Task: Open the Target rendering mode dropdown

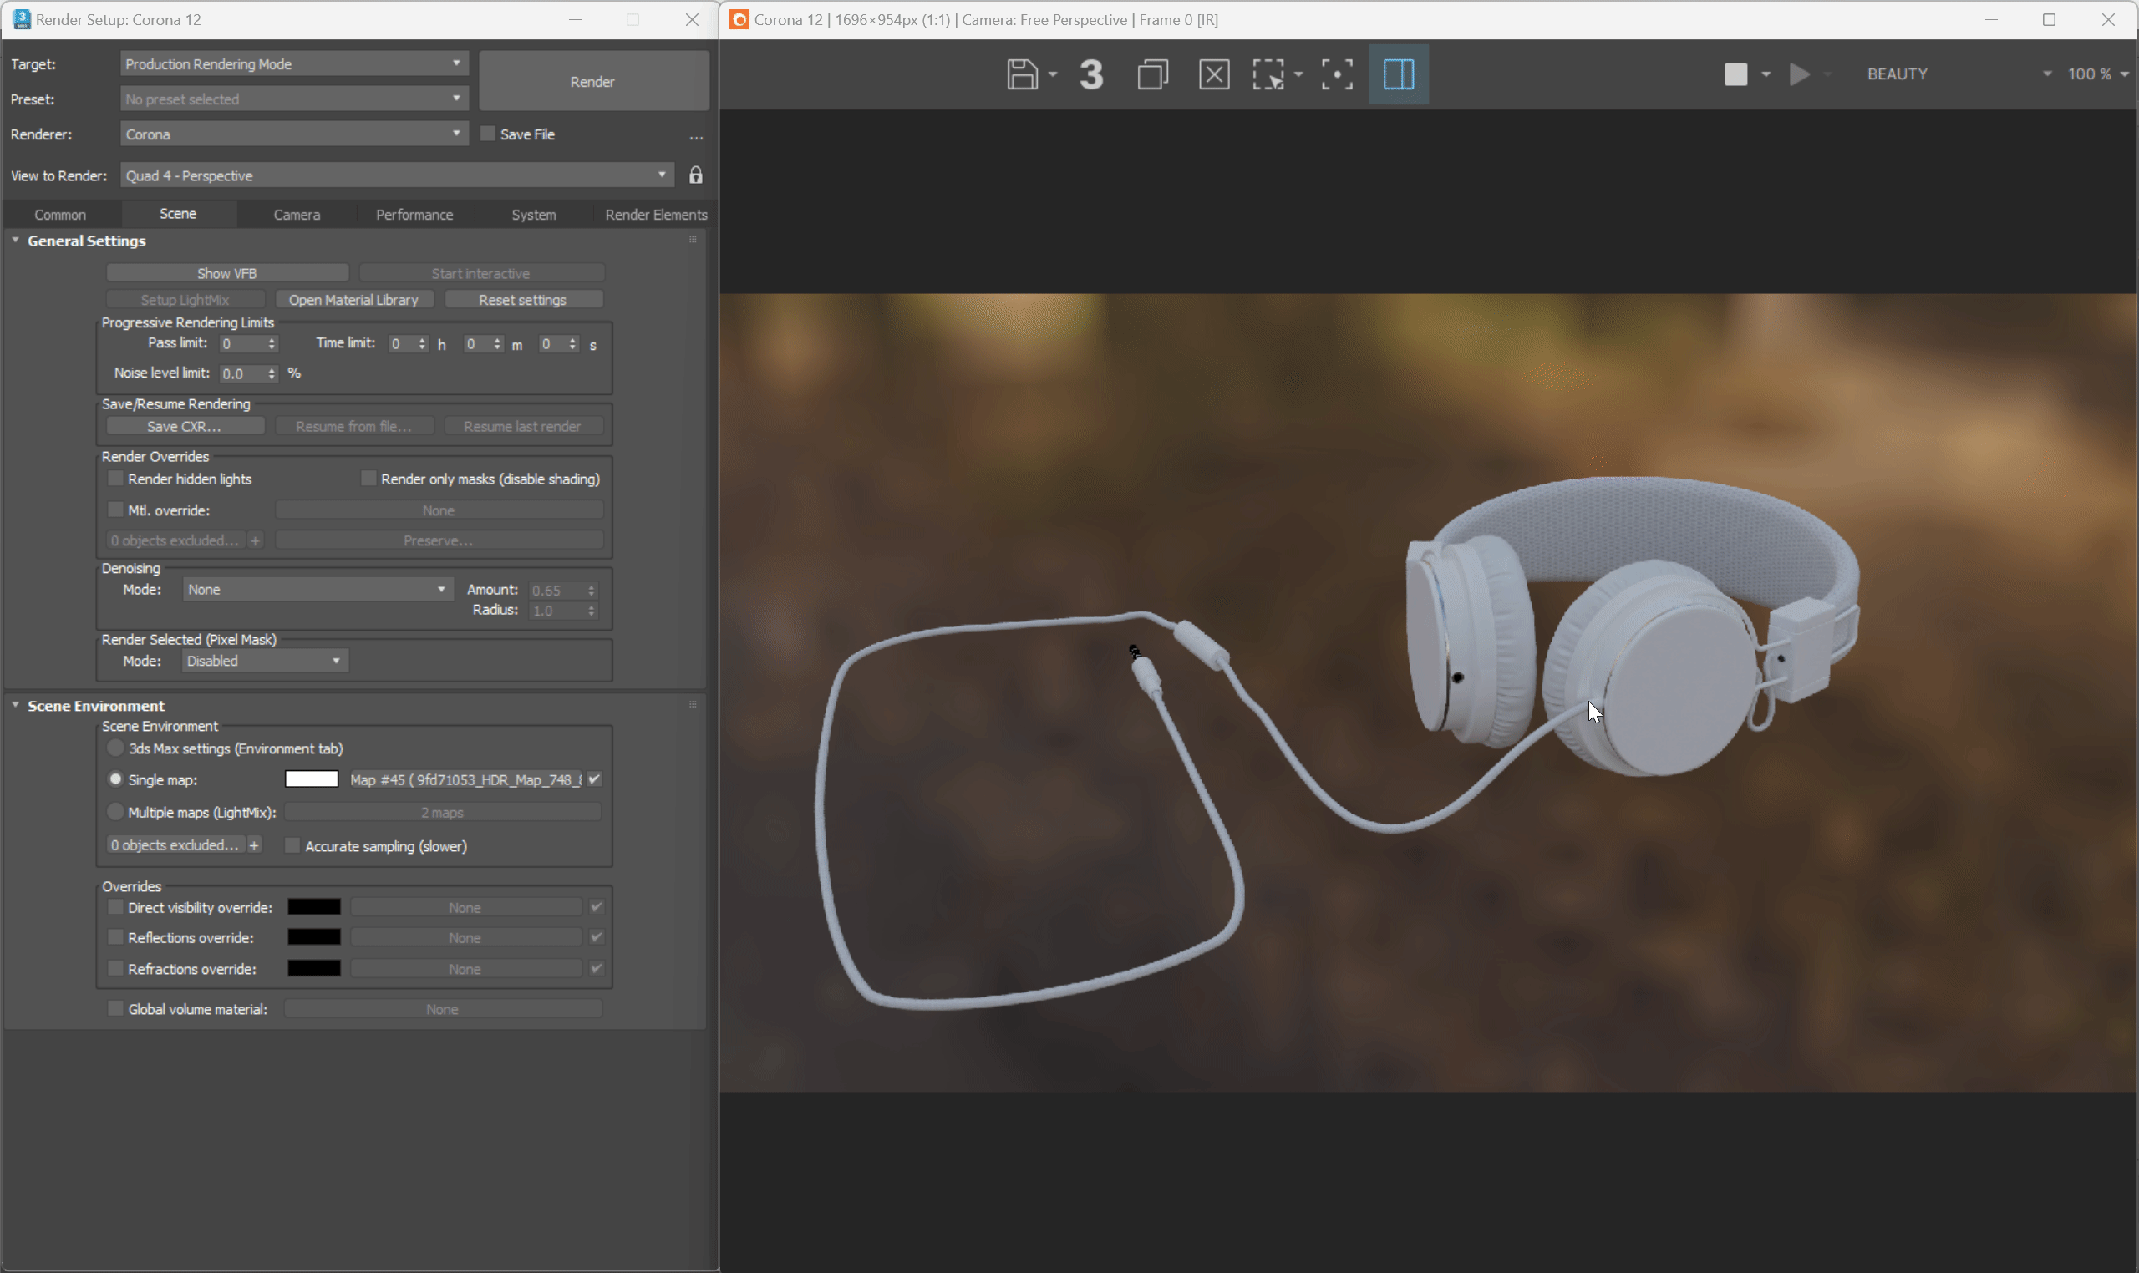Action: pos(293,64)
